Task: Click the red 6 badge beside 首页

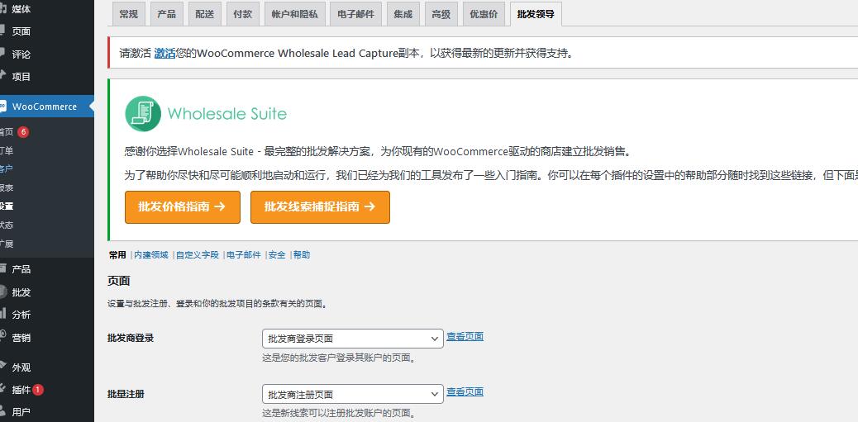Action: pos(23,132)
